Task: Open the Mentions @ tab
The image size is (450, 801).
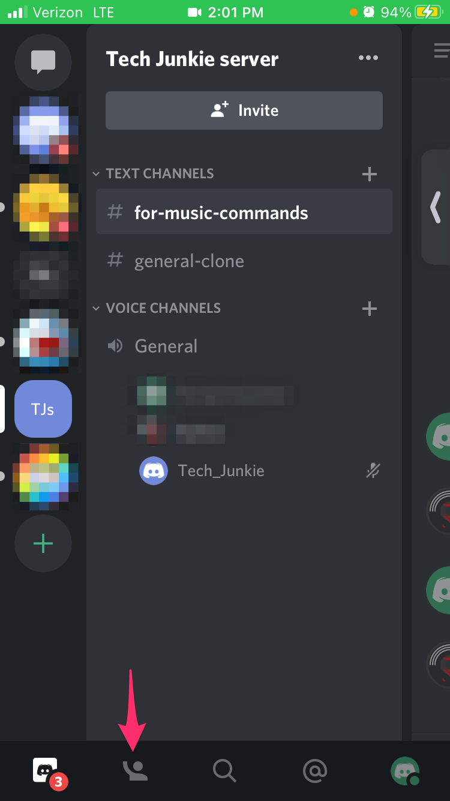Action: [315, 770]
